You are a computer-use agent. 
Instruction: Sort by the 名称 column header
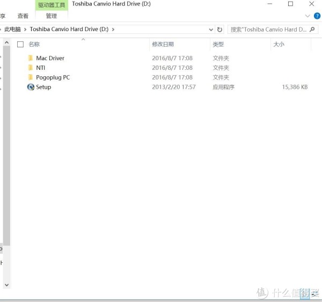click(34, 44)
